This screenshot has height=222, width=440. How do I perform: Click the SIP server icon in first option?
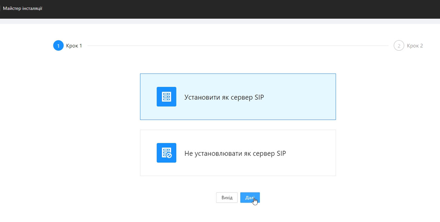click(166, 97)
